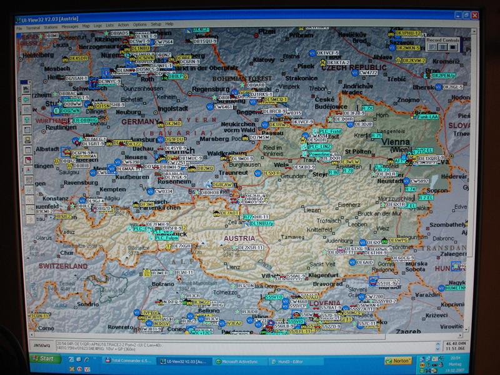This screenshot has height=375, width=500.
Task: Open the Logs menu
Action: (x=97, y=26)
